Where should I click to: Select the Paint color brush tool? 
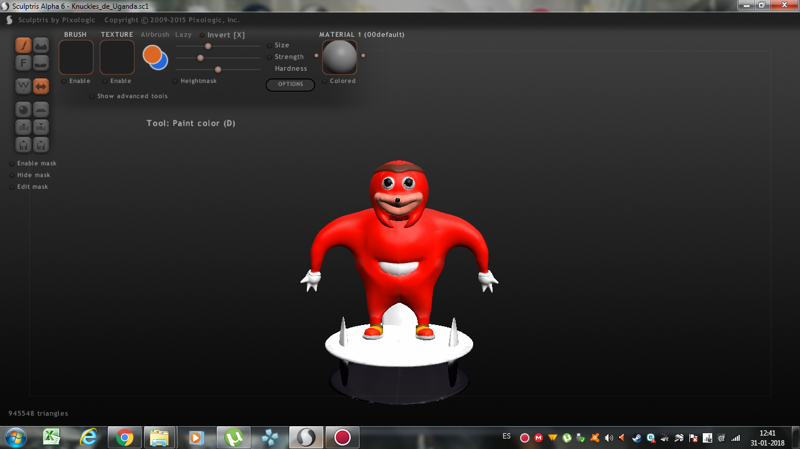23,45
